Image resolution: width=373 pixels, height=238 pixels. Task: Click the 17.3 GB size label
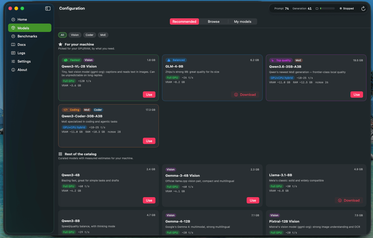[x=150, y=110]
